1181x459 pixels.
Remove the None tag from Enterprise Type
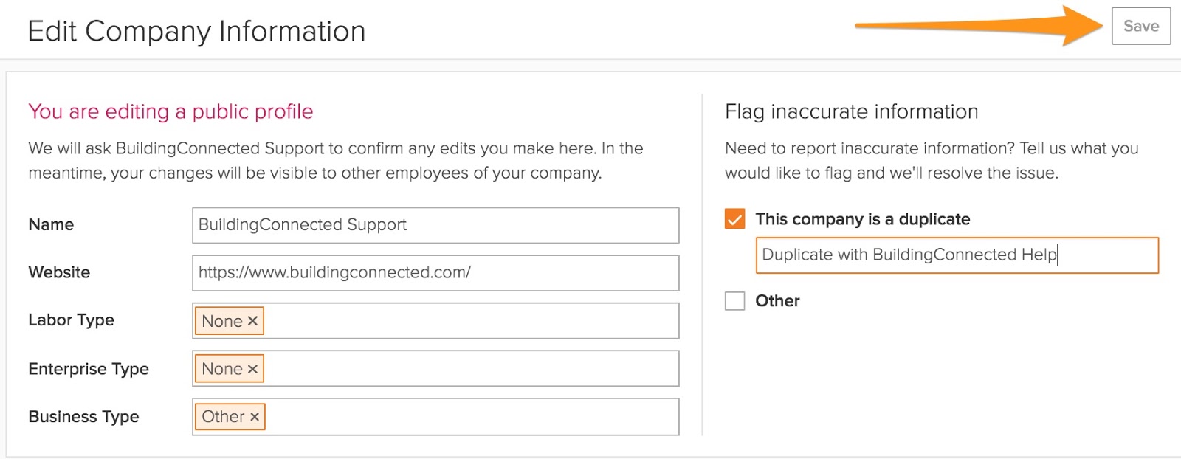coord(252,369)
